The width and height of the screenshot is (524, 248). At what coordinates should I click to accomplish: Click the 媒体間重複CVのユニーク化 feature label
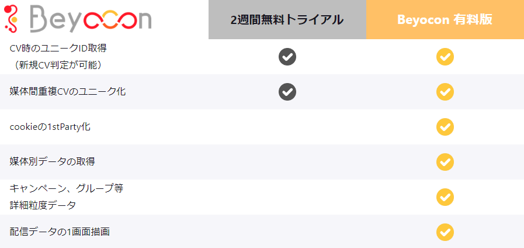click(68, 92)
